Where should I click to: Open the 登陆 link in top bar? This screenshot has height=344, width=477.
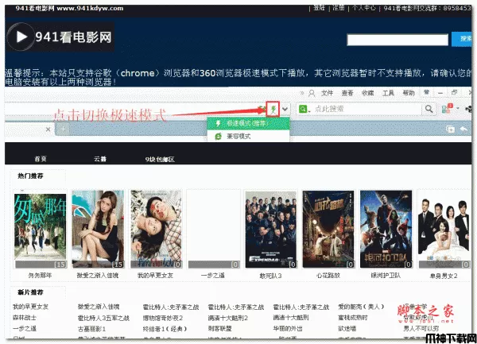point(319,8)
